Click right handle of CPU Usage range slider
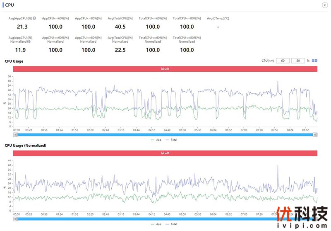331x231 pixels. pyautogui.click(x=315, y=134)
